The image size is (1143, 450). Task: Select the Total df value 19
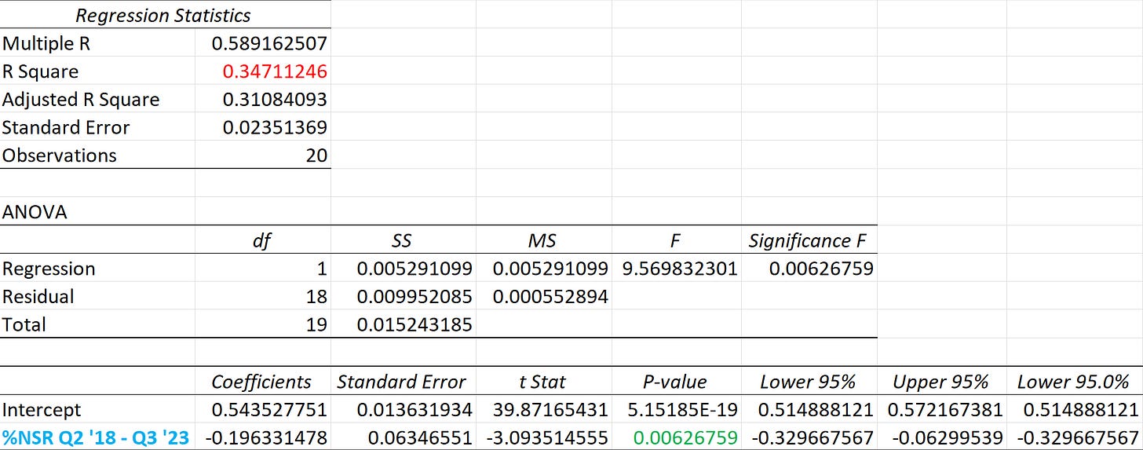316,325
